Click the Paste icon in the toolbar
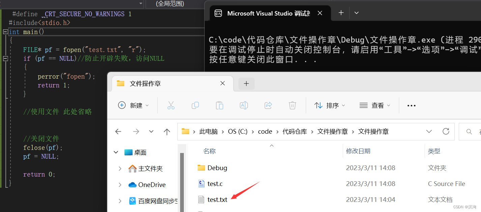 [x=220, y=105]
